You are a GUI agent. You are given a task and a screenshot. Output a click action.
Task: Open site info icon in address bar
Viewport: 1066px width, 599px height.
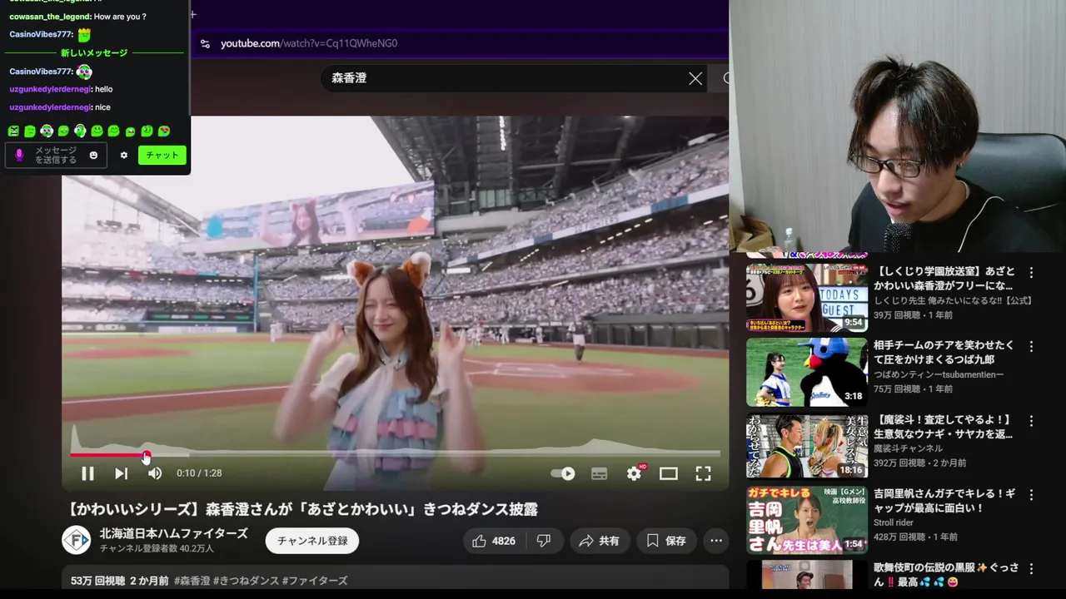205,43
